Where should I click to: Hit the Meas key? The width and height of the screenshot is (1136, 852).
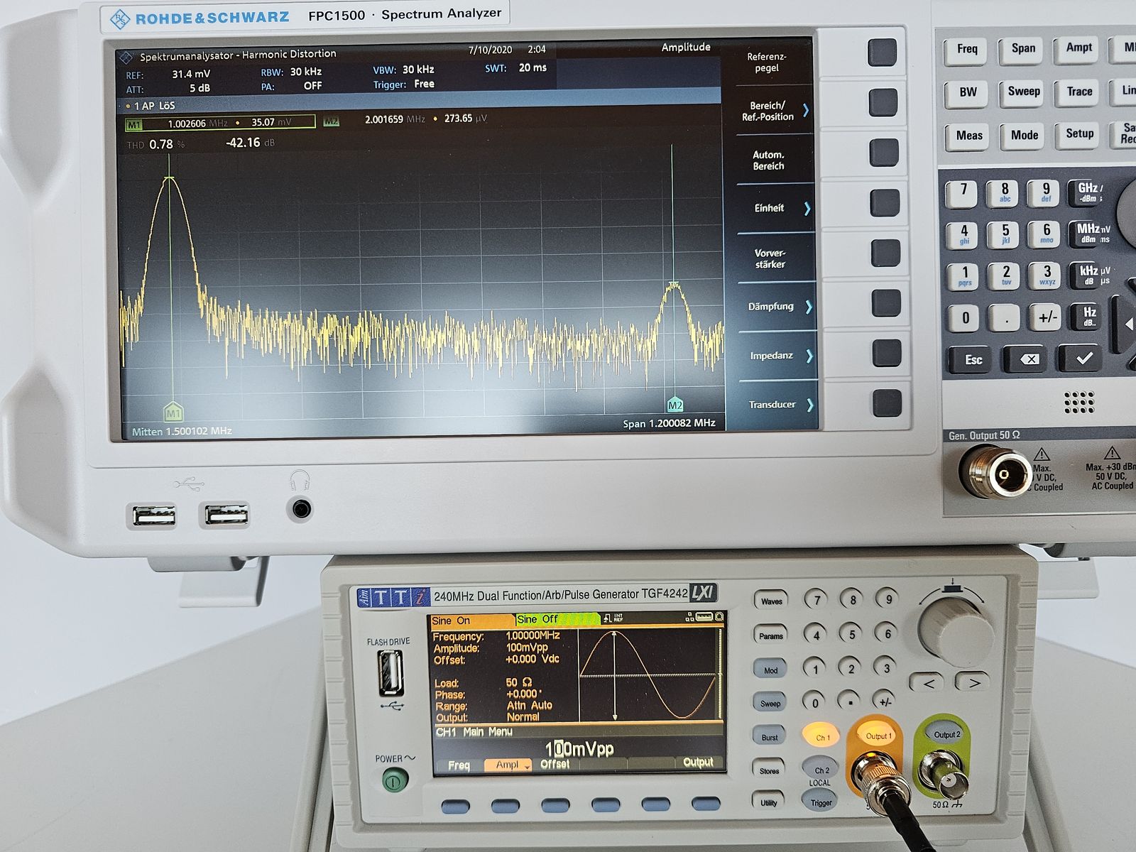click(968, 136)
